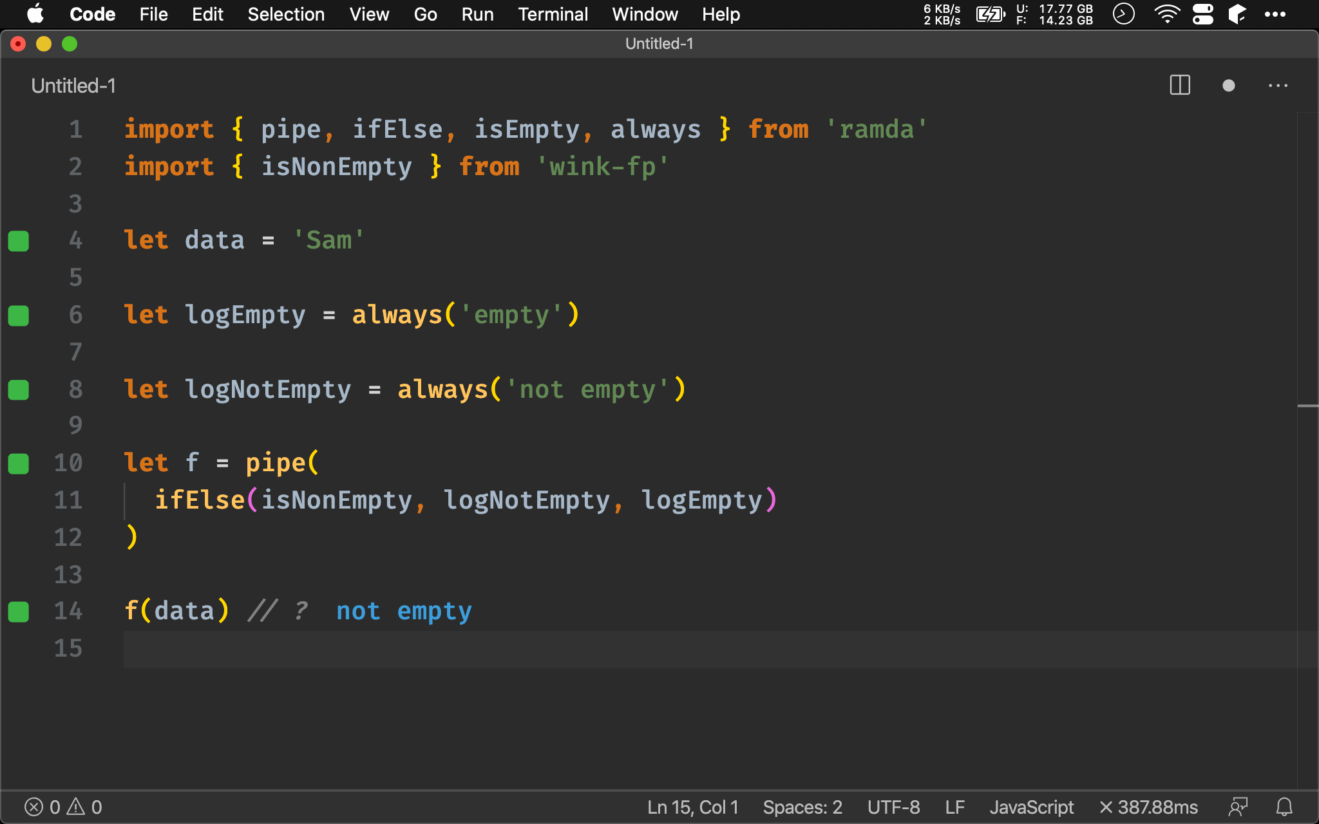Click Ln 15, Col 1 cursor position
The width and height of the screenshot is (1319, 824).
[x=693, y=807]
